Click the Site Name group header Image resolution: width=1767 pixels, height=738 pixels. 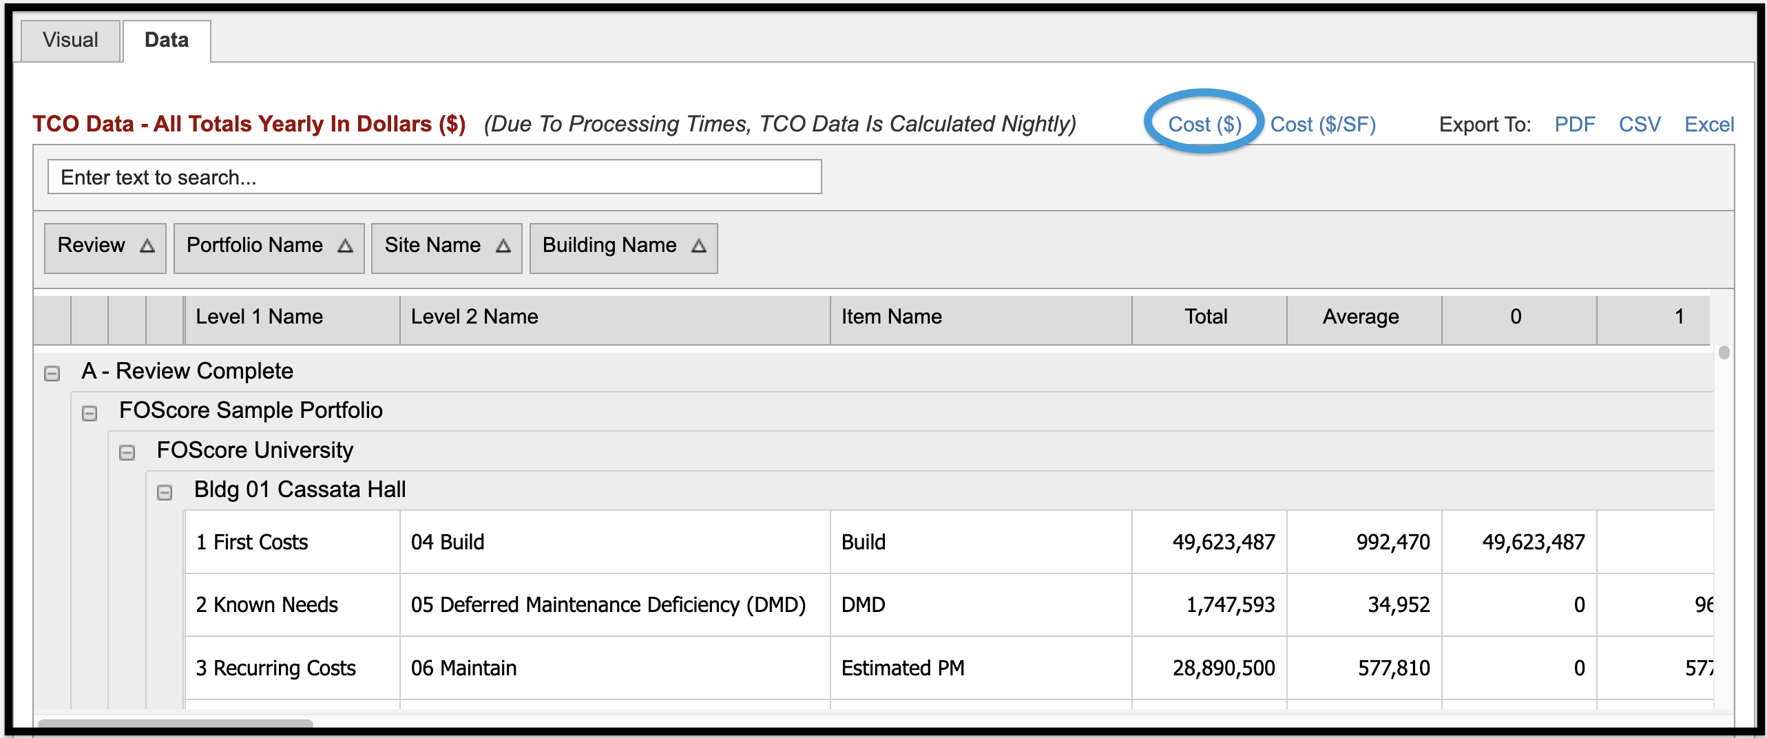coord(447,248)
